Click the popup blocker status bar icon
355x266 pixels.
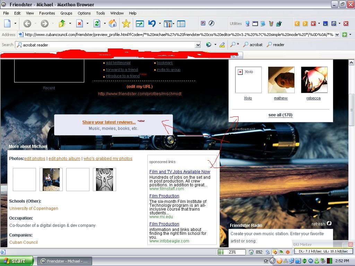click(275, 252)
